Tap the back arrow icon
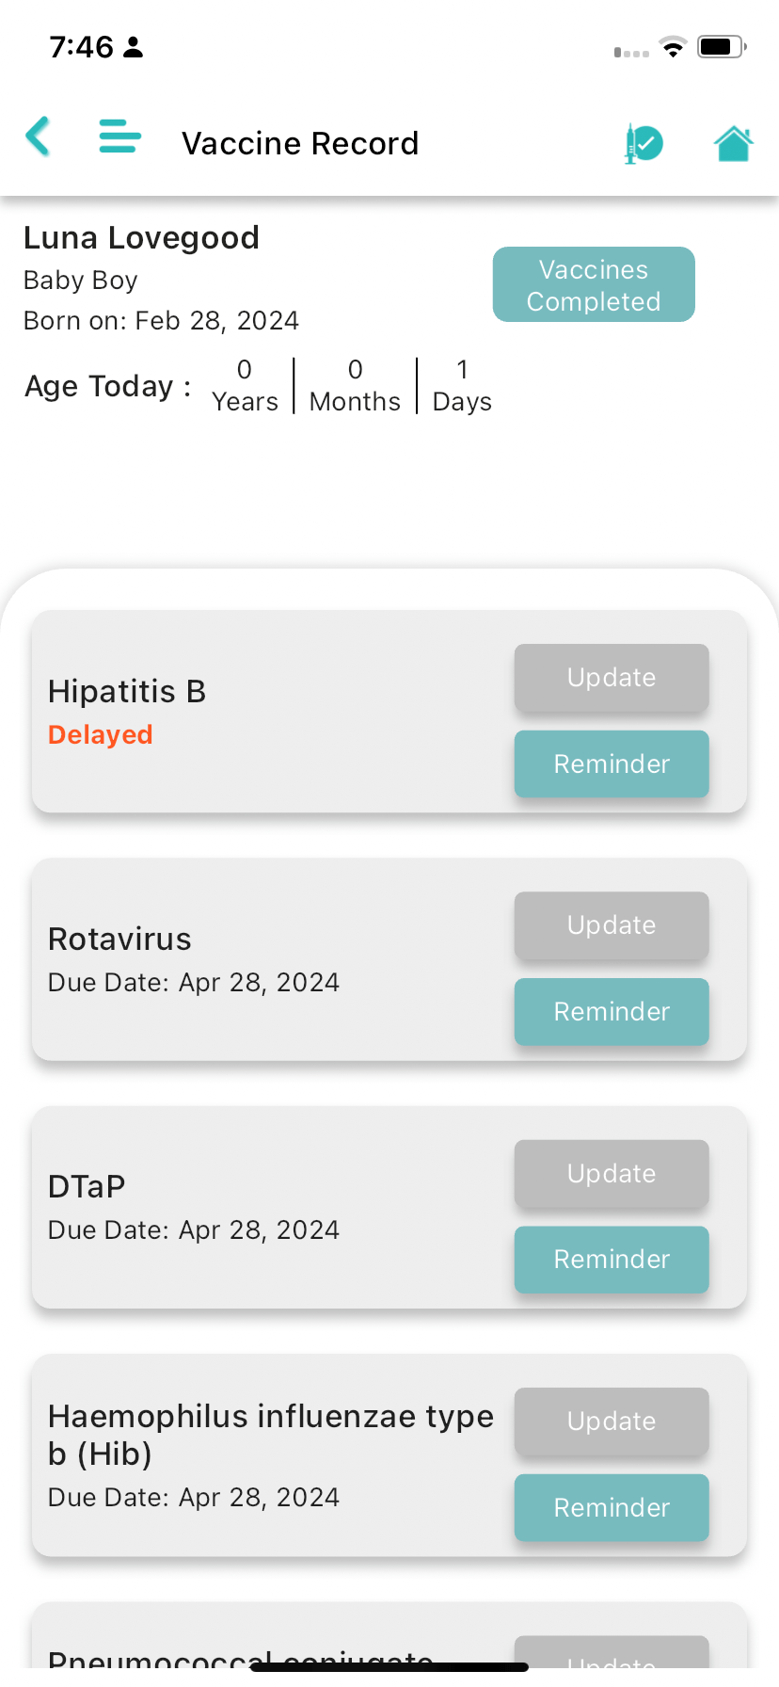779x1687 pixels. coord(38,137)
